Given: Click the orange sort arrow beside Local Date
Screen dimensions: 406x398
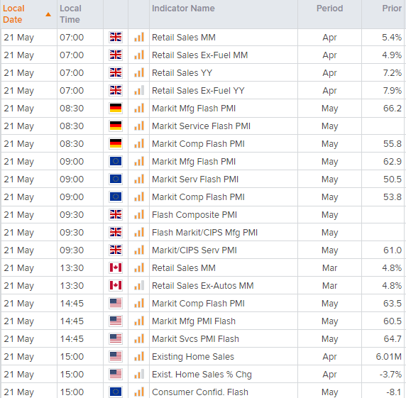Looking at the screenshot, I should coord(48,14).
